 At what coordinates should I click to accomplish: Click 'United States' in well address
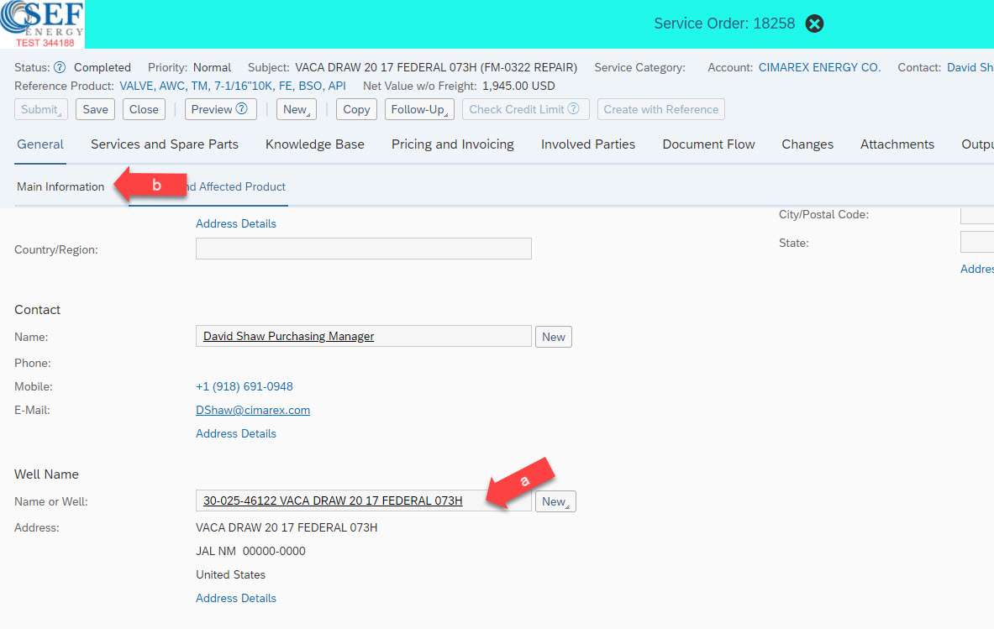pyautogui.click(x=230, y=574)
